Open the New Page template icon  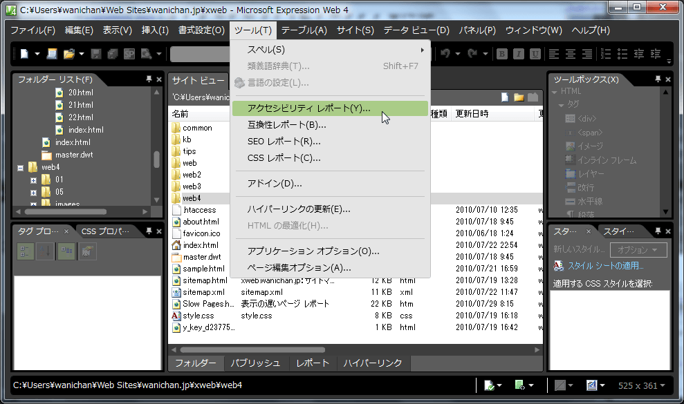[52, 54]
